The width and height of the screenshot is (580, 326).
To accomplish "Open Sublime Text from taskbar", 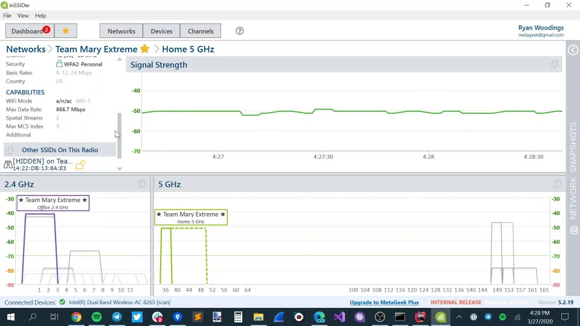I will (x=198, y=317).
